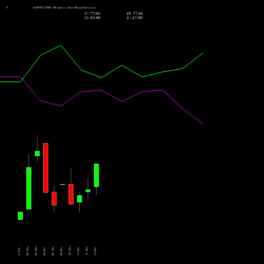Click the purple indicator line's right endpoint
264x264 pixels.
click(x=203, y=124)
